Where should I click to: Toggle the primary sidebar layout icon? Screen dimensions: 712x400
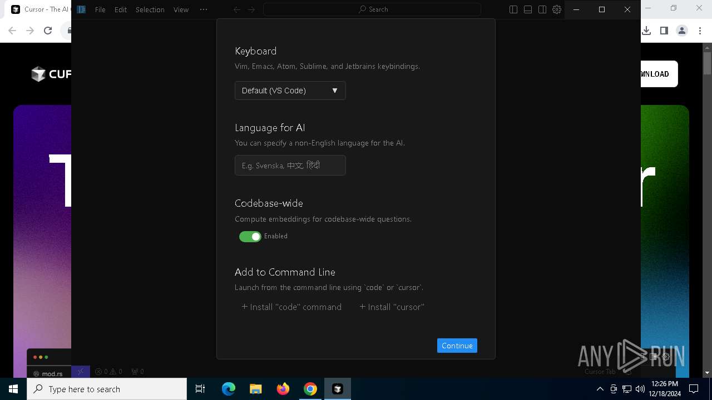(513, 9)
